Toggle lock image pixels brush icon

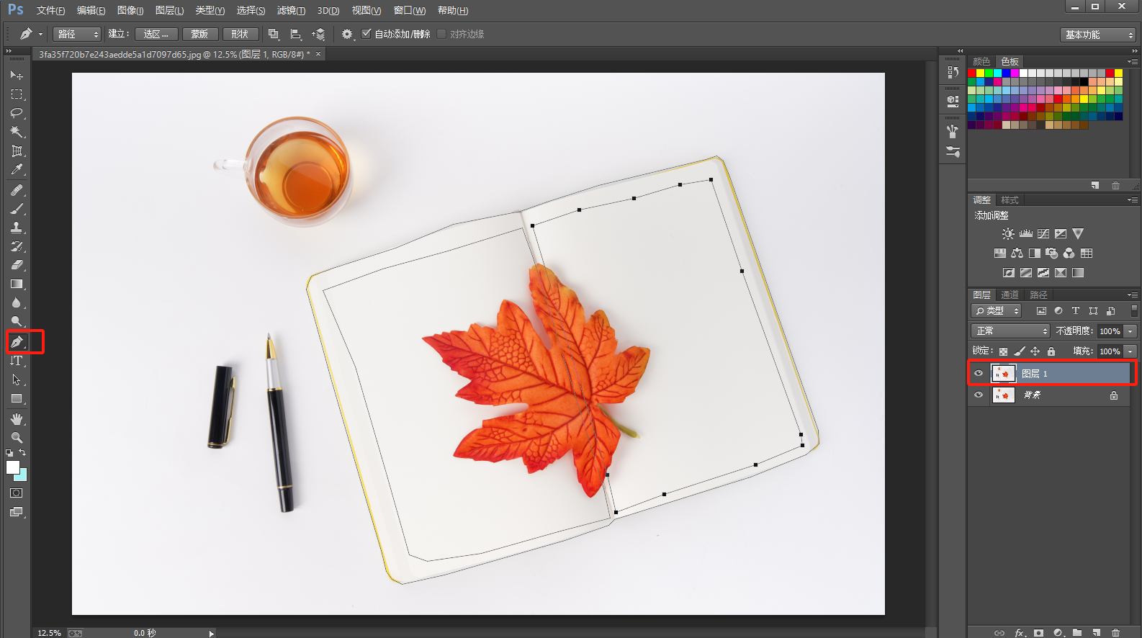click(x=1019, y=351)
